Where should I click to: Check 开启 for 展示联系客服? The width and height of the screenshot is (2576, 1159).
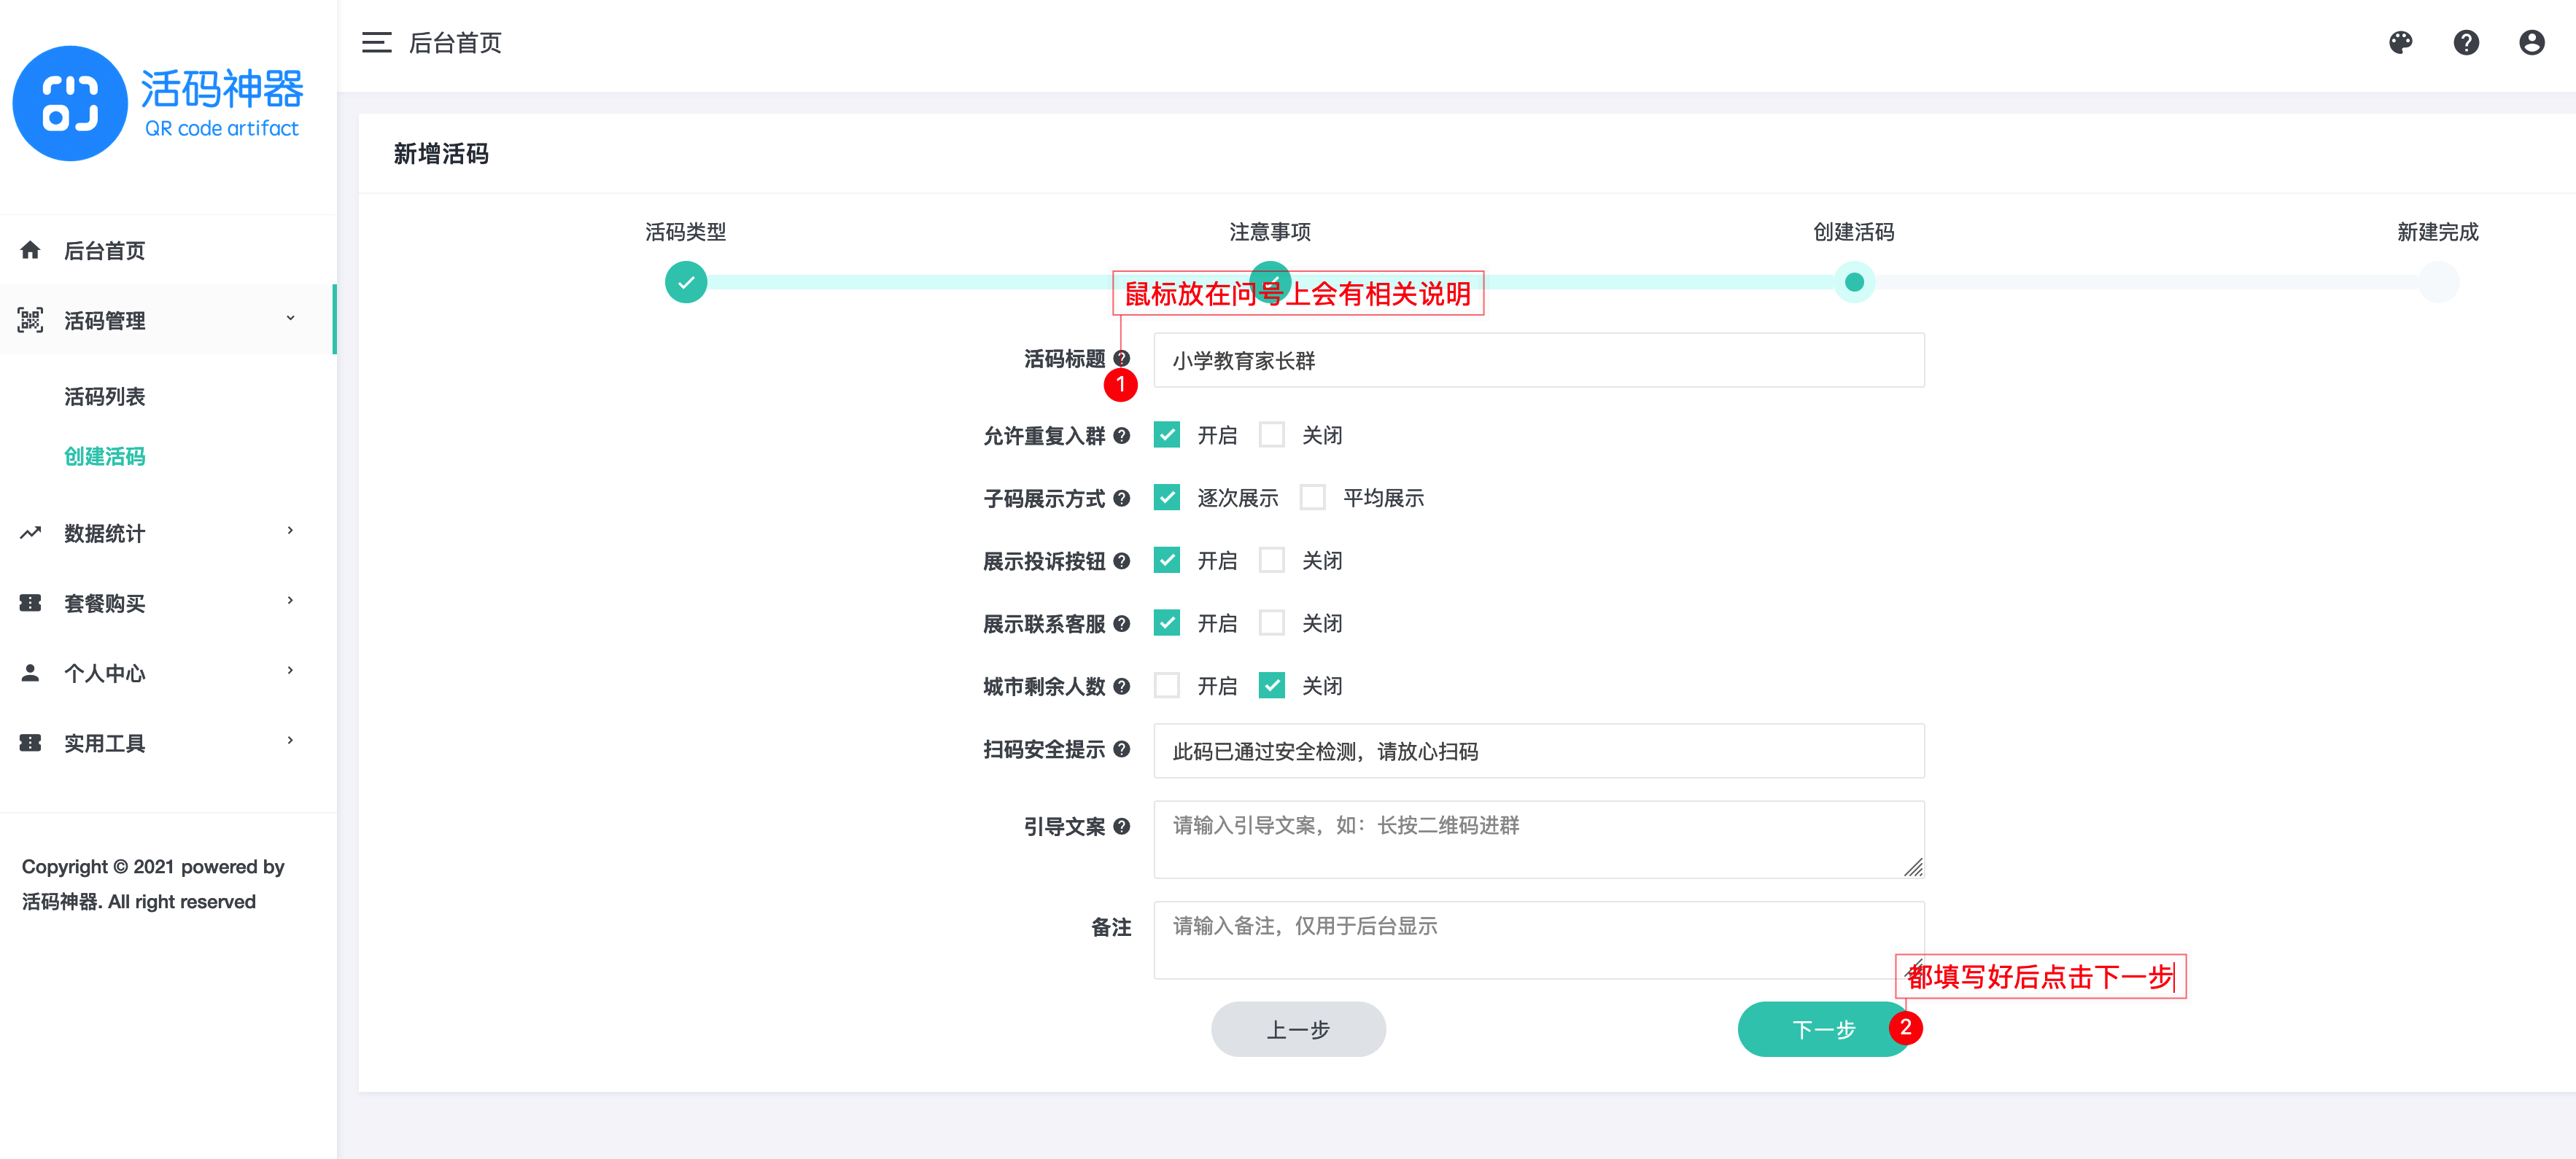(1166, 623)
